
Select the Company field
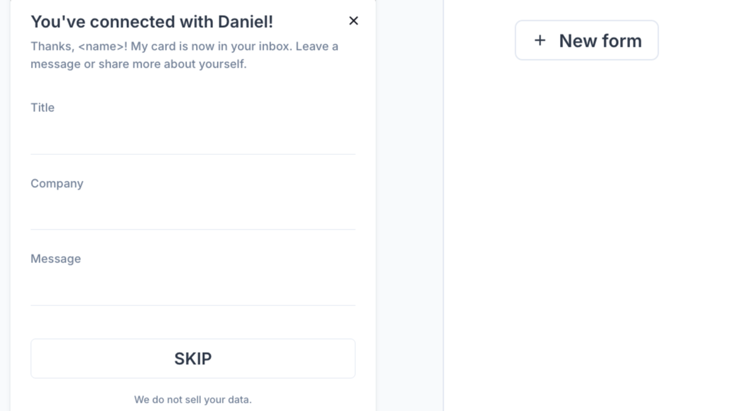click(193, 215)
